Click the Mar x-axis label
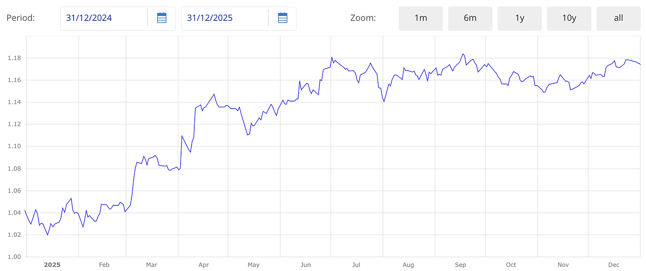 pos(152,265)
